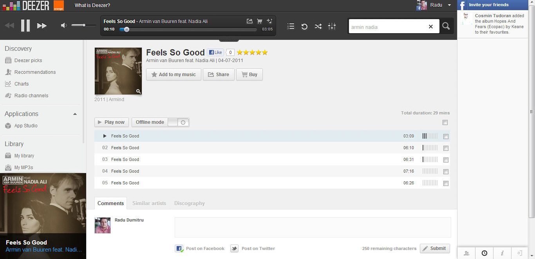The image size is (535, 259).
Task: Like the album on Facebook
Action: [x=215, y=52]
